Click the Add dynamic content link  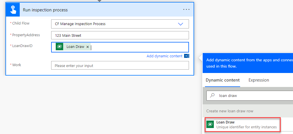[x=164, y=56]
